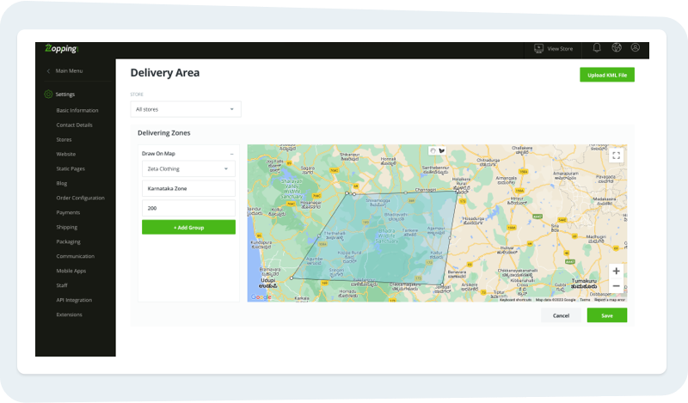Open Stores settings page
Screen dimensions: 688x403
[x=64, y=139]
